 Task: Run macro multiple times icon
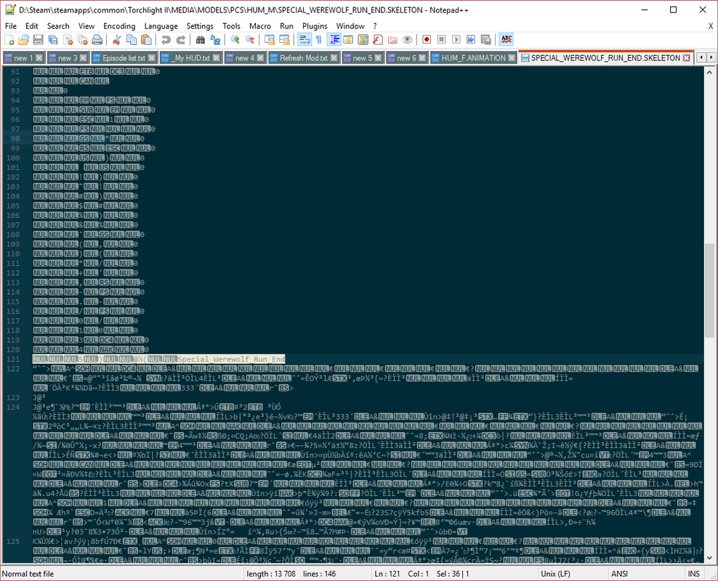click(471, 40)
